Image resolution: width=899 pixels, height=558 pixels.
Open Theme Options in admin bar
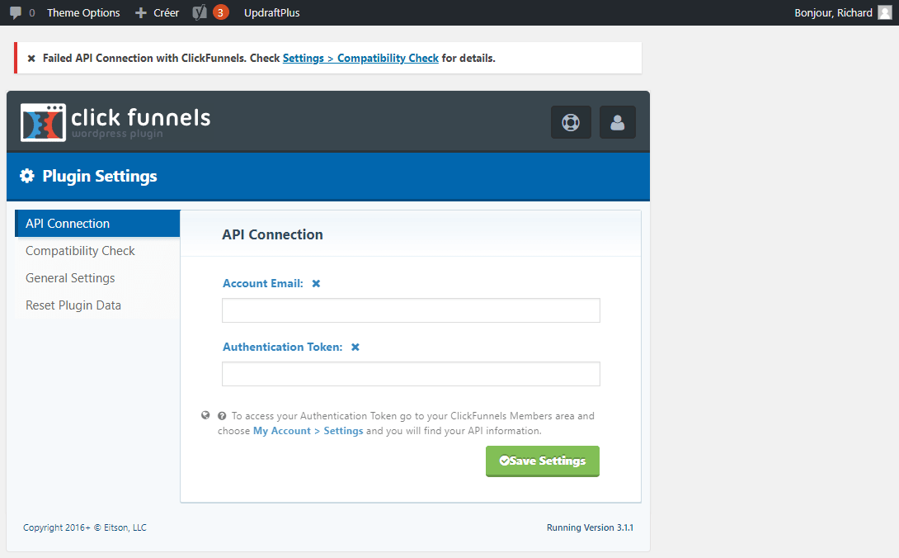[x=83, y=12]
